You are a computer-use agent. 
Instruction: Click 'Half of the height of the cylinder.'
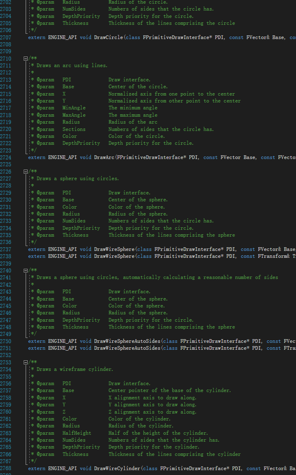158,433
